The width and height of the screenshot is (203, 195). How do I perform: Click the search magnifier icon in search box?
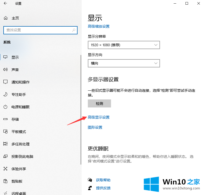[74, 30]
